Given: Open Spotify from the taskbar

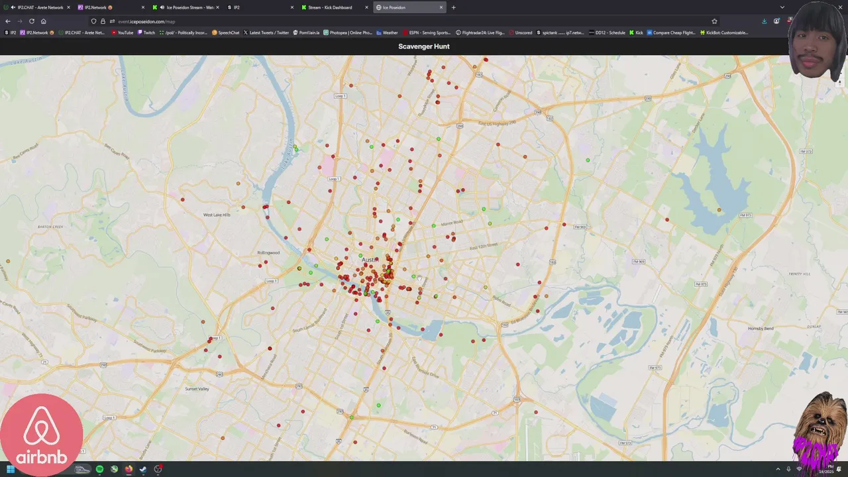Looking at the screenshot, I should 99,469.
